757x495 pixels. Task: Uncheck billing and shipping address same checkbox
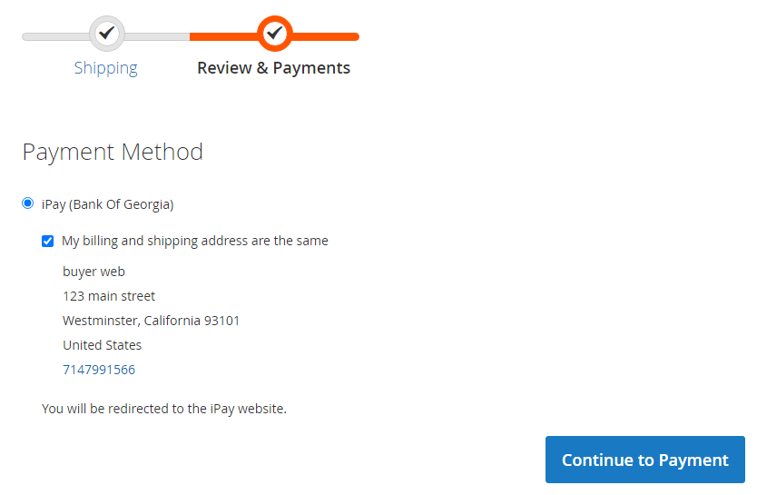pos(48,241)
